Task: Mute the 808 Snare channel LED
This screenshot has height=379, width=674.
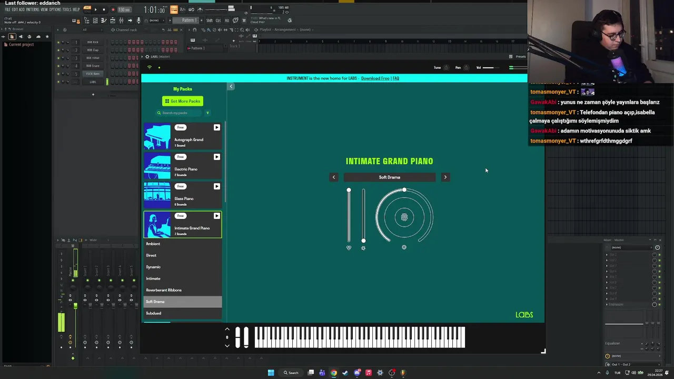Action: [58, 66]
